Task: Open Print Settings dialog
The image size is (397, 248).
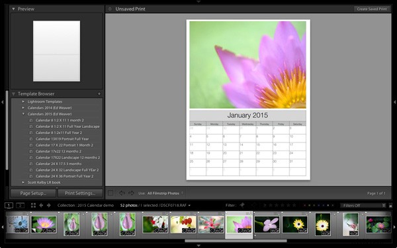Action: point(80,193)
